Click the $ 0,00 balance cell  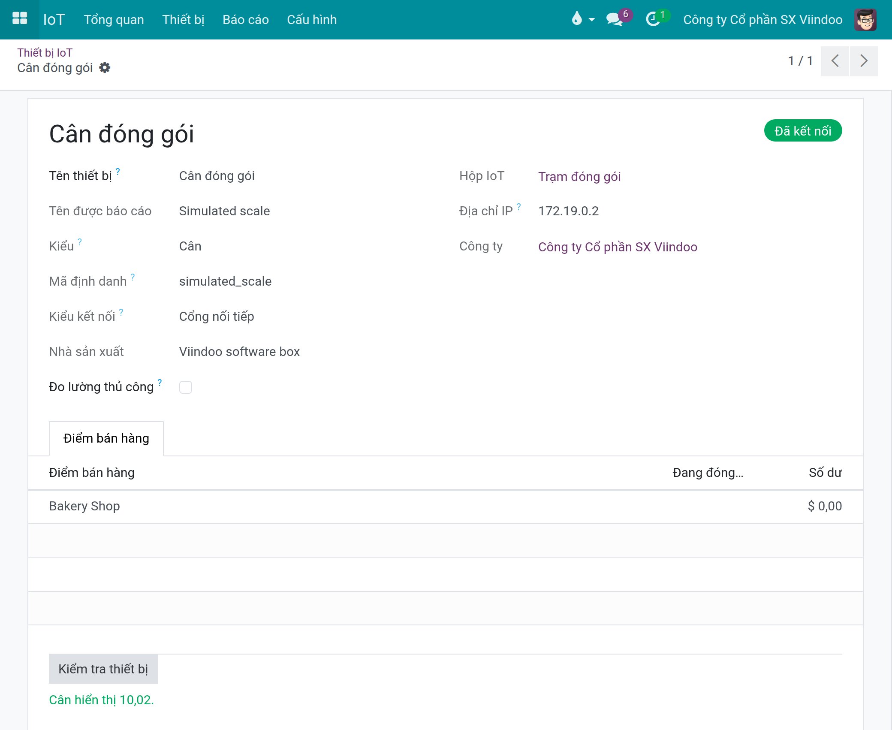click(825, 506)
